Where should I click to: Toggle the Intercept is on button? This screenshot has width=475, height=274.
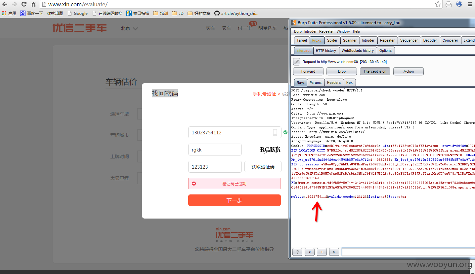pyautogui.click(x=375, y=71)
